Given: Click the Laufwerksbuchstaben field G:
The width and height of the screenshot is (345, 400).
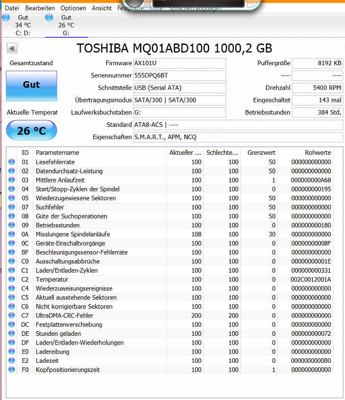Looking at the screenshot, I should click(x=180, y=113).
